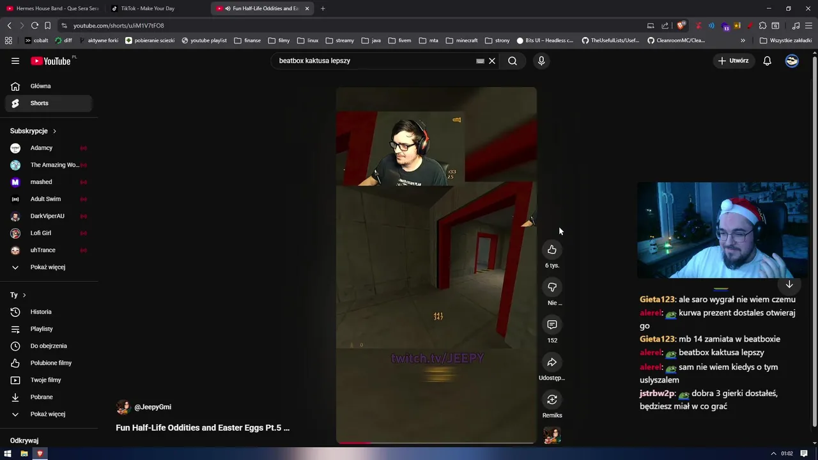Open Brave Shields lion icon
This screenshot has height=460, width=818.
coord(681,26)
